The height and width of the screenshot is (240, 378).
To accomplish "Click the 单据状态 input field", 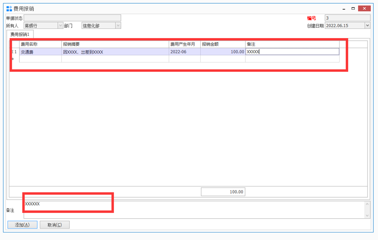I will click(x=72, y=18).
